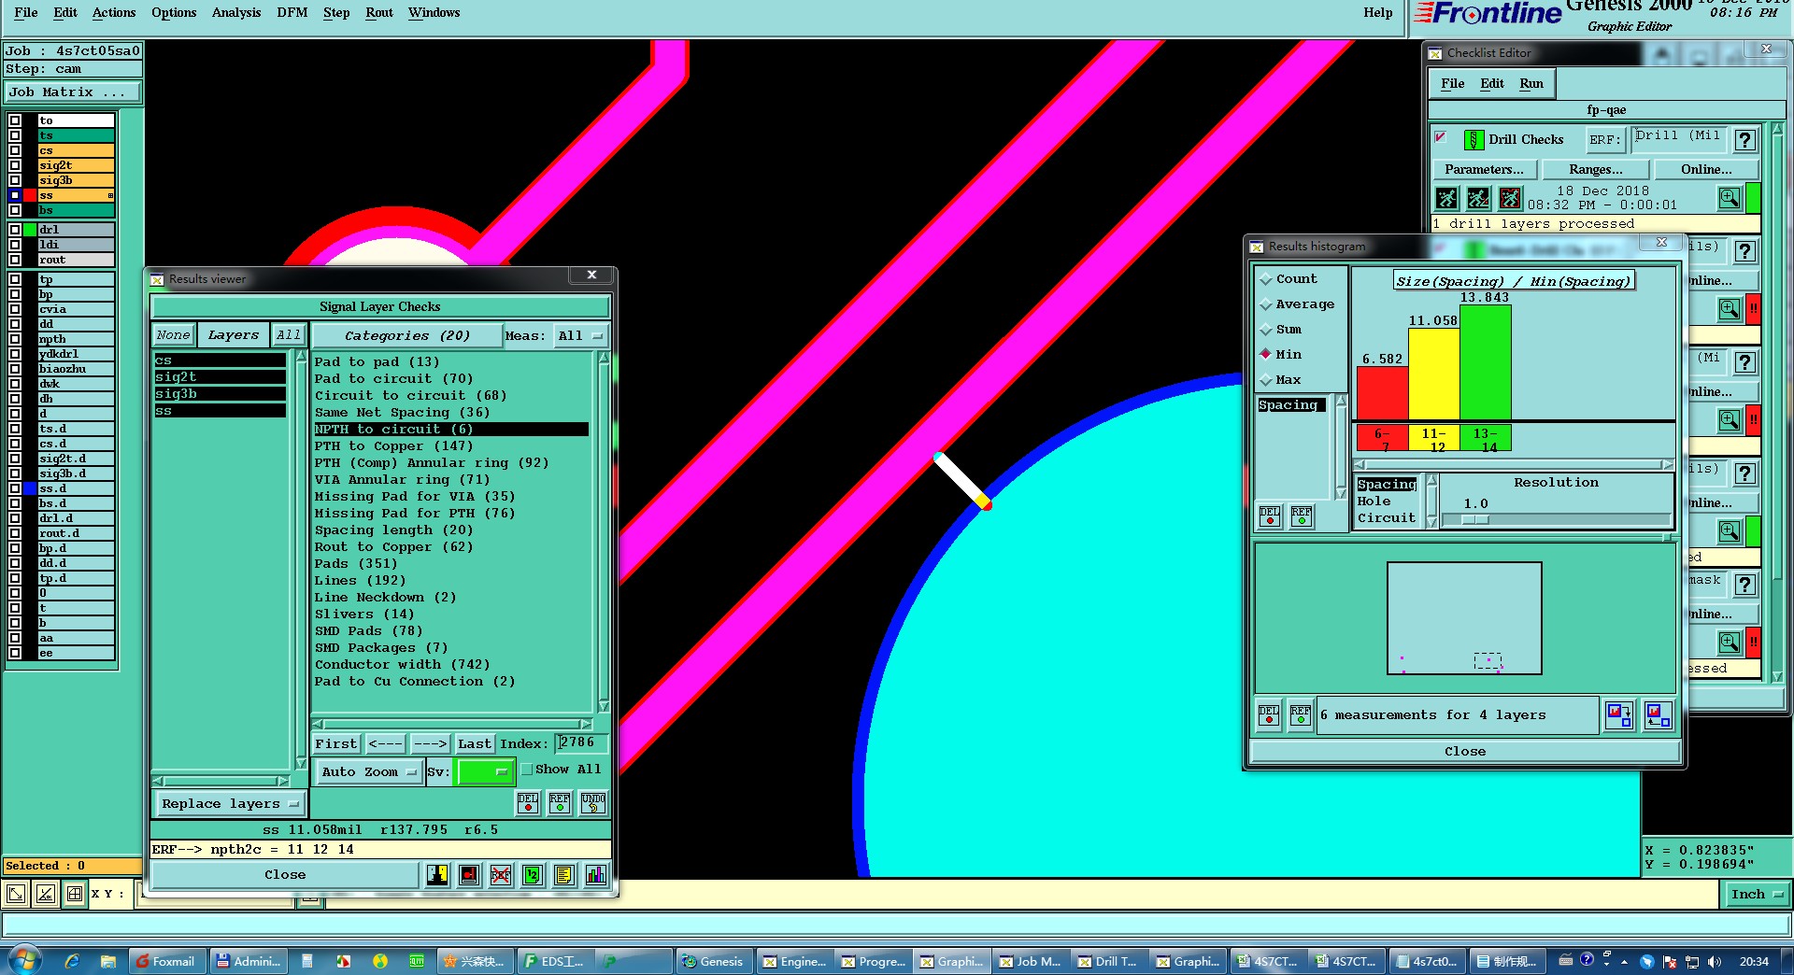
Task: Select Min radio option in histogram
Action: [1280, 355]
